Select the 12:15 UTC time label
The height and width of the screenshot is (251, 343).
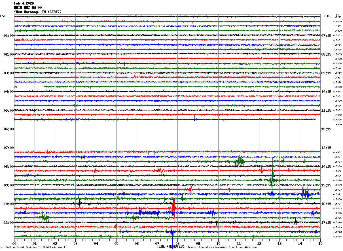pyautogui.click(x=326, y=129)
